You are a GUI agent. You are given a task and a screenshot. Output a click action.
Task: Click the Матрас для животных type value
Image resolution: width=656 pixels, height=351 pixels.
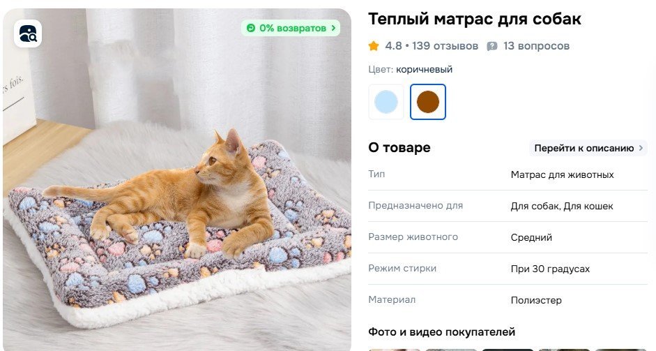click(x=563, y=174)
